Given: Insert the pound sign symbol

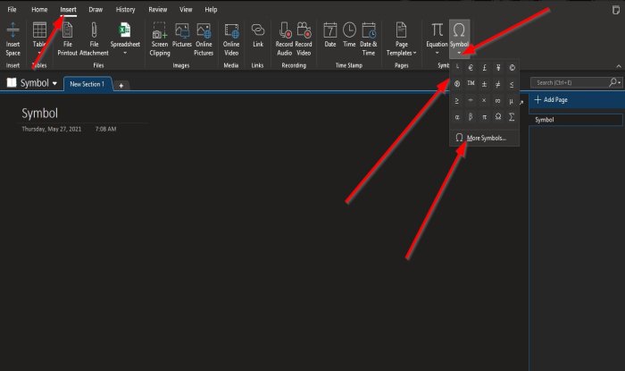Looking at the screenshot, I should coord(484,68).
